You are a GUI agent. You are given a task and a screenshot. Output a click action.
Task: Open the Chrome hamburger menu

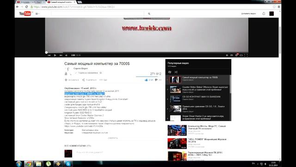[278, 7]
